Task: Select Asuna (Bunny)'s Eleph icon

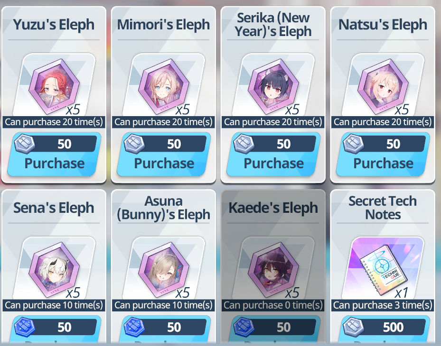Action: [164, 269]
